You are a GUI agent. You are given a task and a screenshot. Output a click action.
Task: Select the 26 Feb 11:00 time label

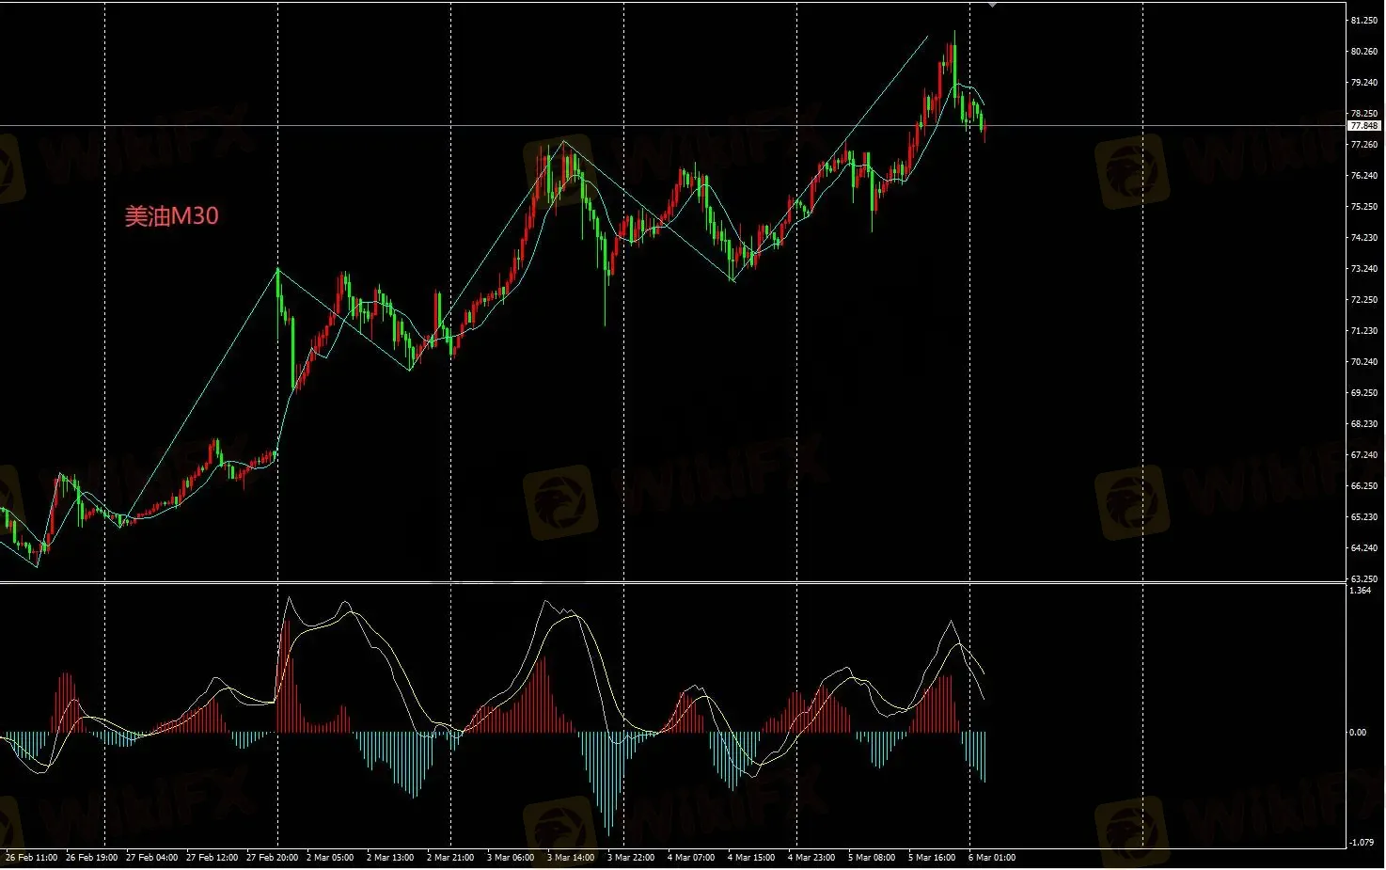[31, 858]
